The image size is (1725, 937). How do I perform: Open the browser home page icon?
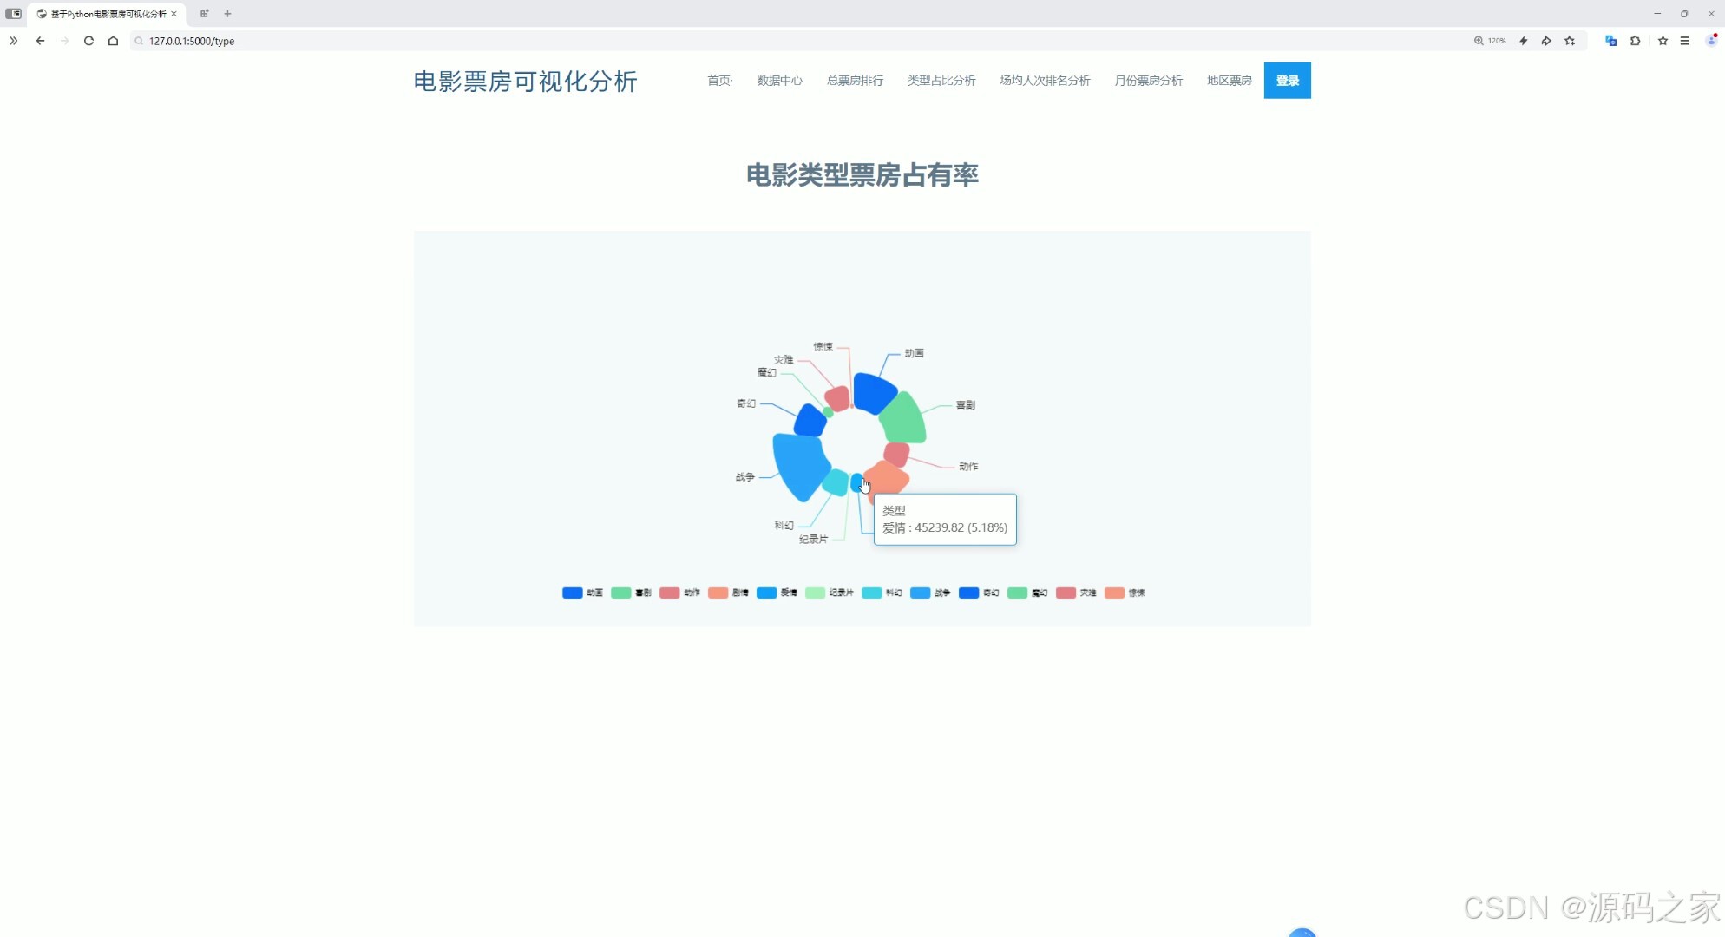pyautogui.click(x=113, y=41)
